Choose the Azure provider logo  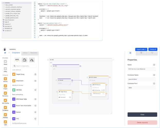(x=32, y=60)
